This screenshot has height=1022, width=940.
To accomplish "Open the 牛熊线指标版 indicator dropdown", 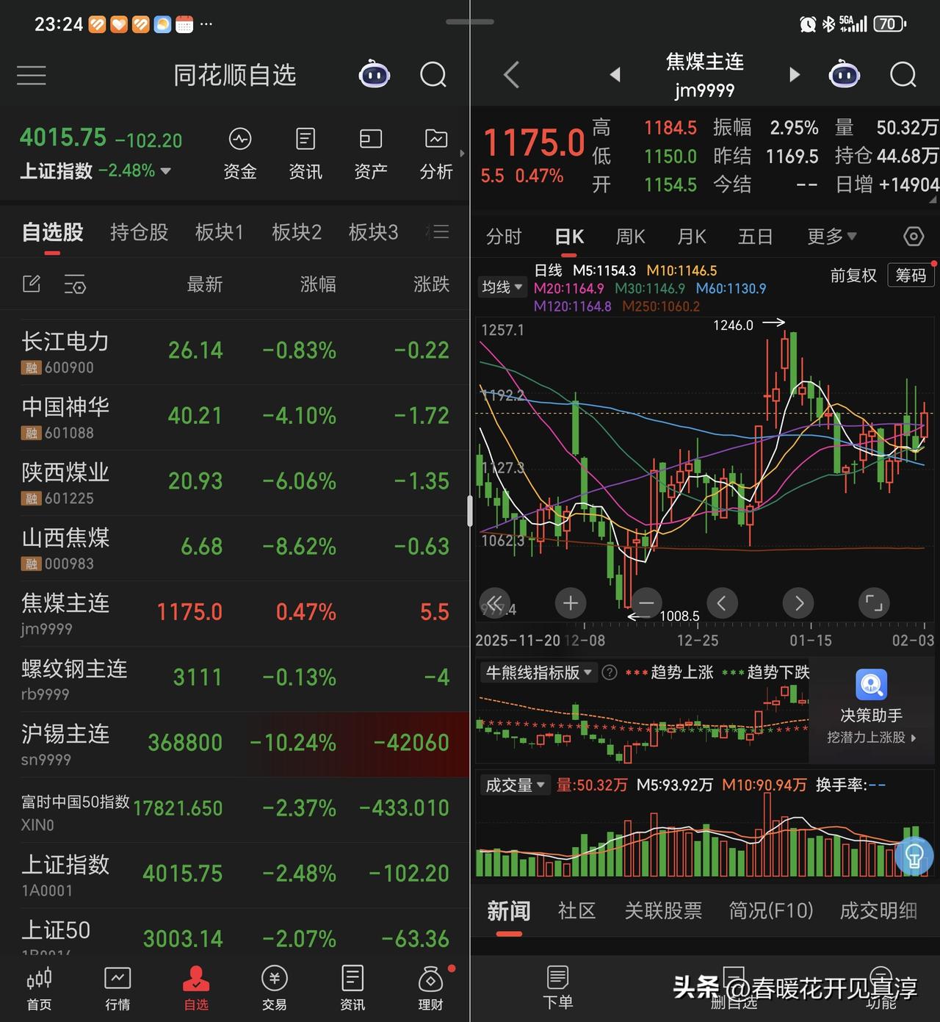I will click(x=538, y=672).
